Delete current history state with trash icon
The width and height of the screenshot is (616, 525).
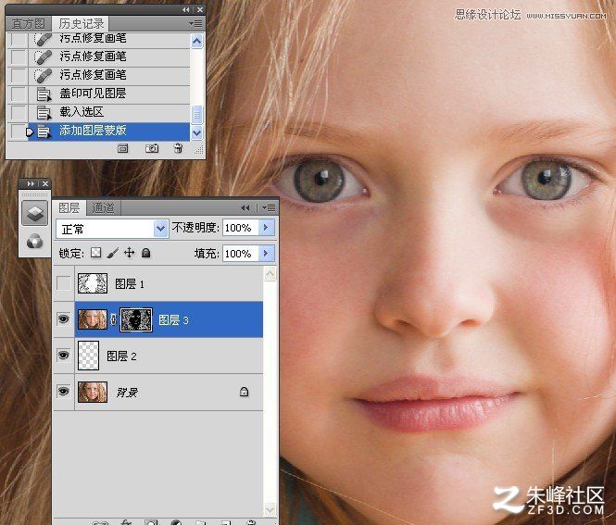[x=178, y=148]
